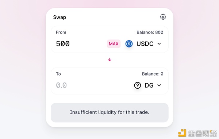Flip tokens with the pink down arrow
This screenshot has height=139, width=219.
point(109,60)
